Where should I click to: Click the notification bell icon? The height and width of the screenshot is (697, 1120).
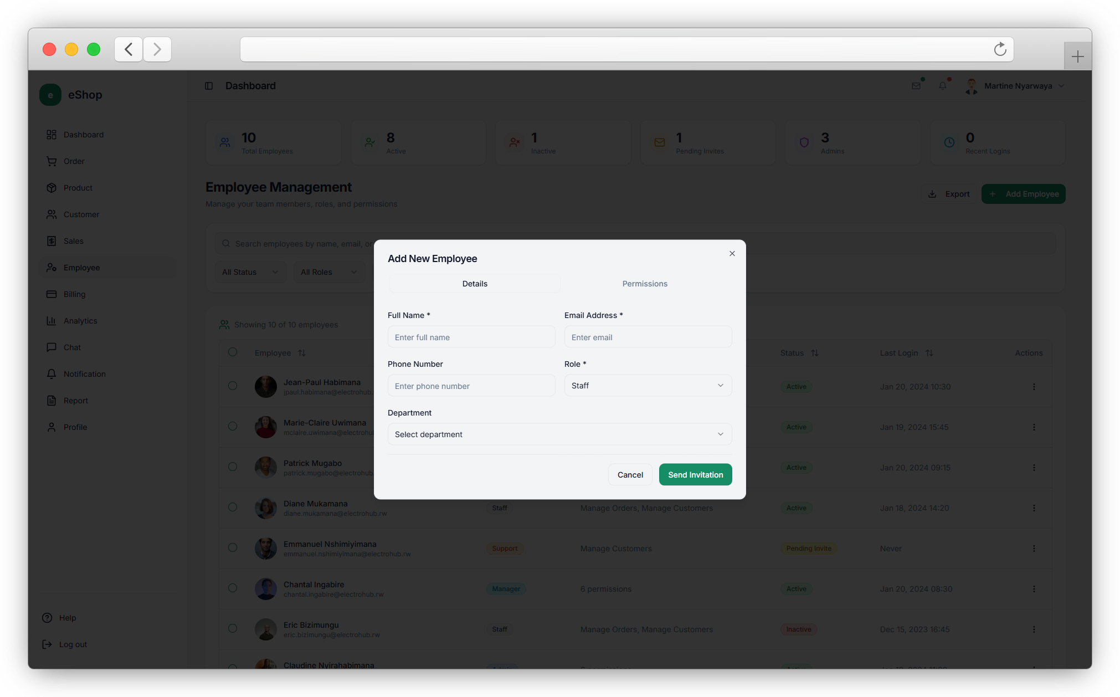[943, 86]
